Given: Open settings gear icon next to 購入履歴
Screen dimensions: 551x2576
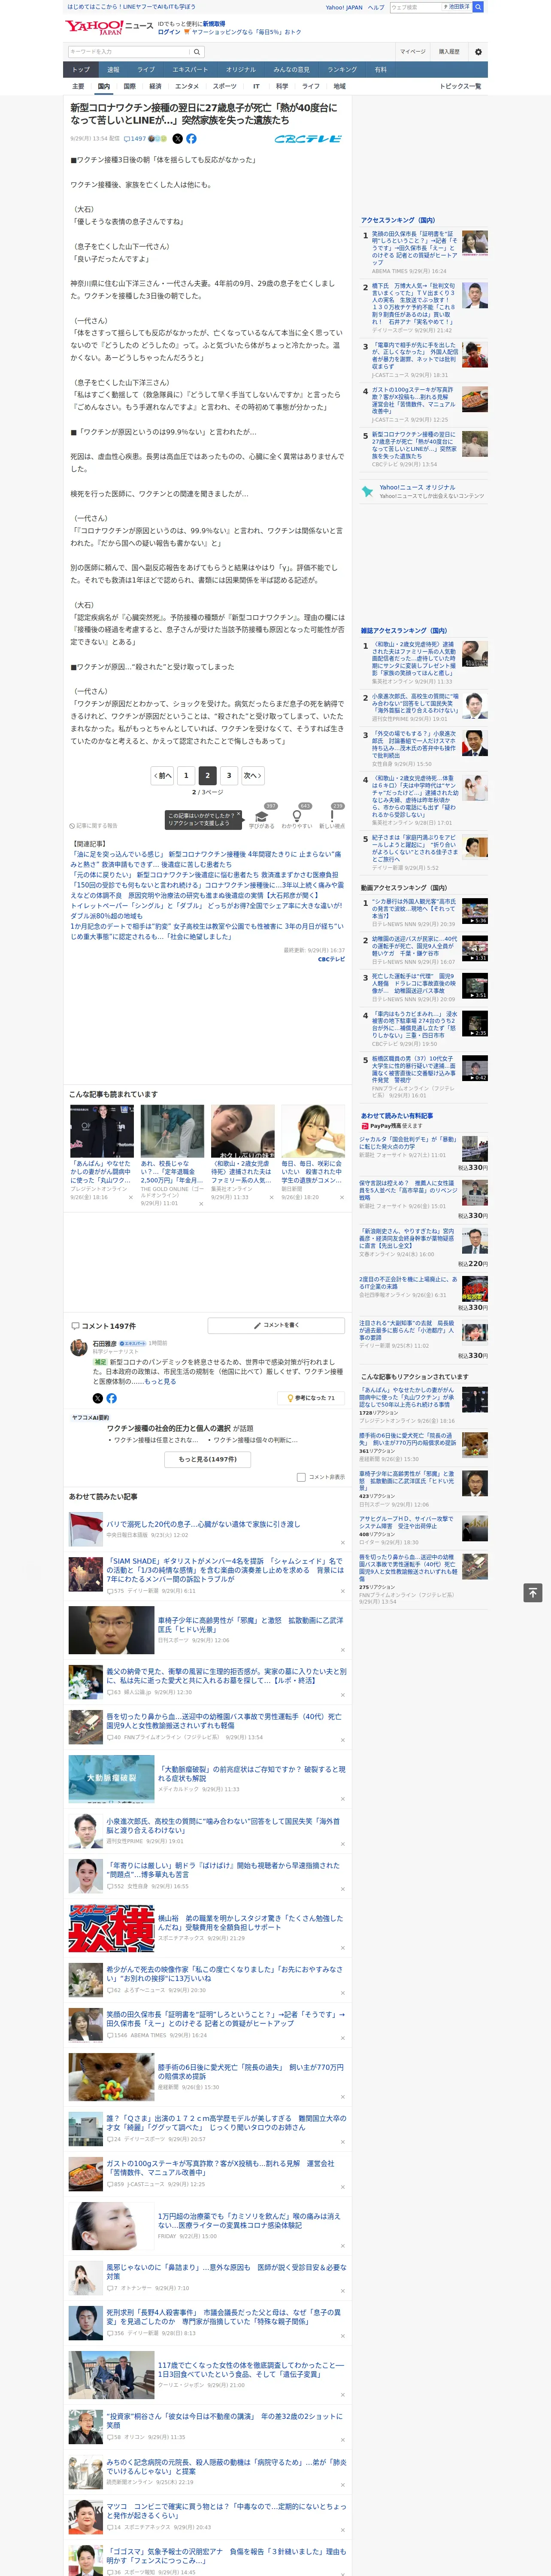Looking at the screenshot, I should pos(478,51).
